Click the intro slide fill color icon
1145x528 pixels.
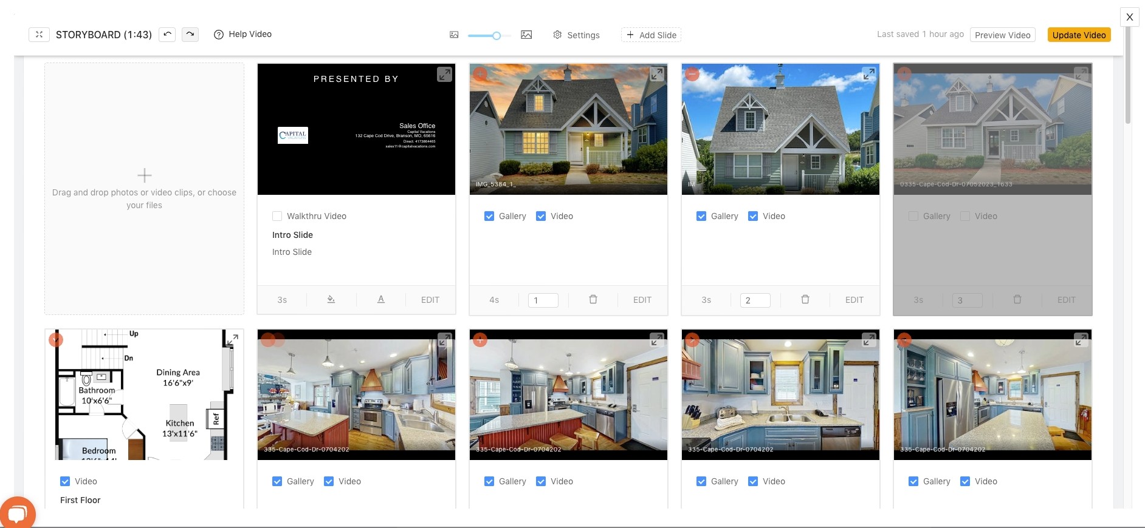coord(331,300)
